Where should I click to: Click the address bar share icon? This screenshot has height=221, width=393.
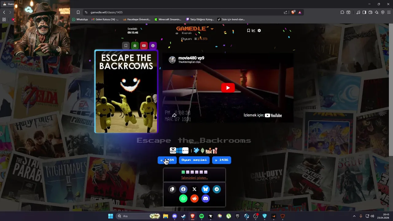286,12
